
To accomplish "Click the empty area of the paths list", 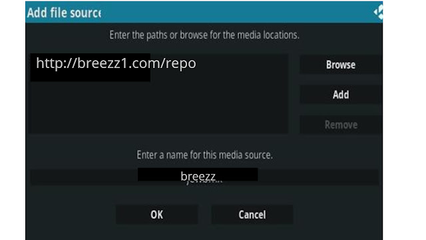I will (159, 107).
